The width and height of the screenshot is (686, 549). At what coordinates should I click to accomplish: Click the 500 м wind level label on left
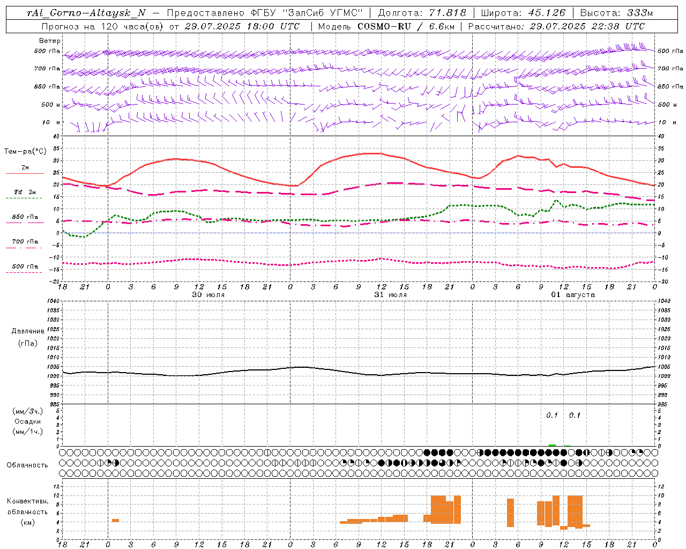pos(51,105)
